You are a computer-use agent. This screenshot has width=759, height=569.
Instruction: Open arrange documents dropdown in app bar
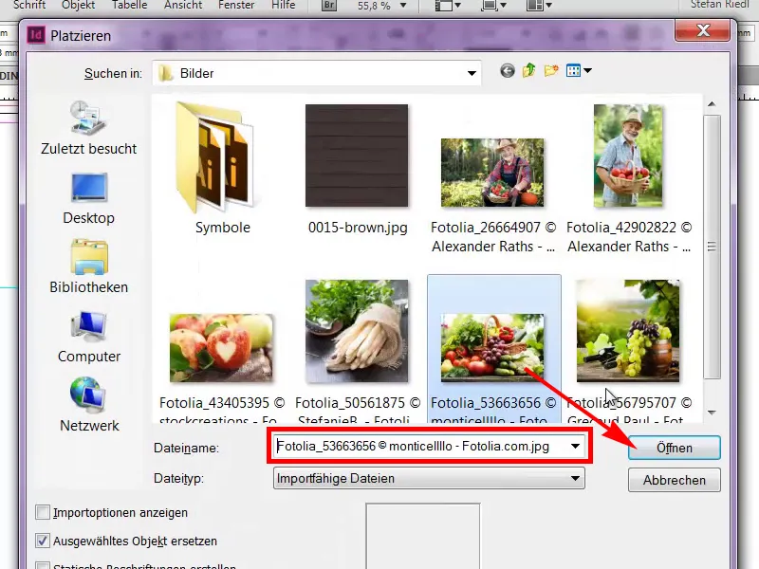point(539,6)
